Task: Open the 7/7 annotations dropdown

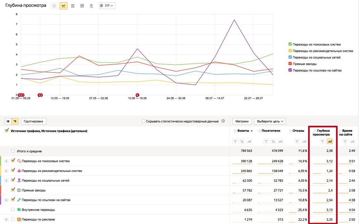Action: coord(107,6)
